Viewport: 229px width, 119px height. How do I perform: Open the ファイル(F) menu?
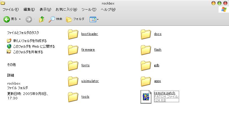pos(11,10)
